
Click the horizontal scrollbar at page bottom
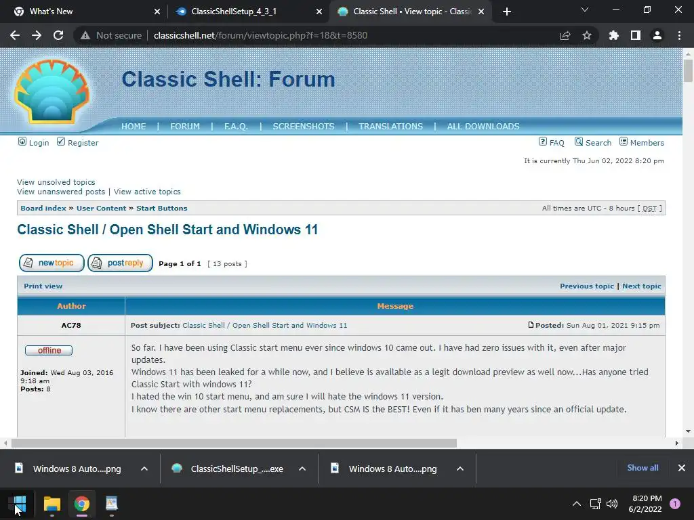point(234,443)
